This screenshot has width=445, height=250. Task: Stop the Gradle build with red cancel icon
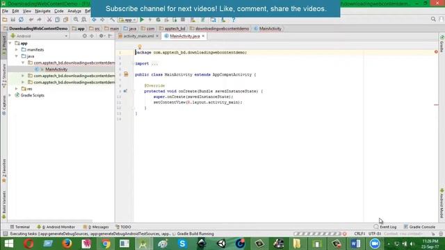[x=345, y=234]
